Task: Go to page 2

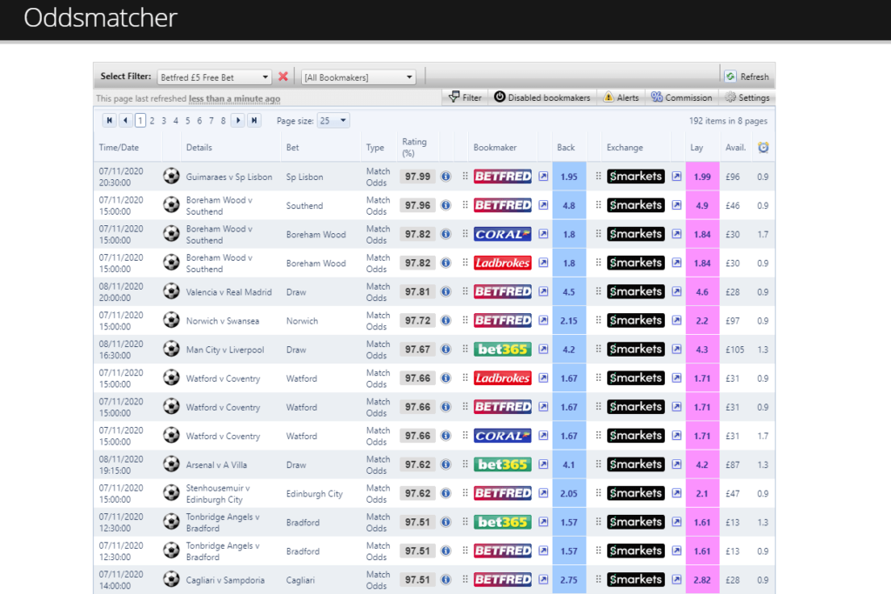Action: (x=152, y=121)
